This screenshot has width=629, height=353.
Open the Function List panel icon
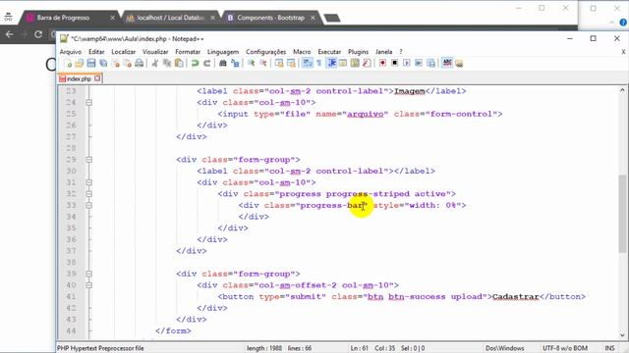click(367, 63)
